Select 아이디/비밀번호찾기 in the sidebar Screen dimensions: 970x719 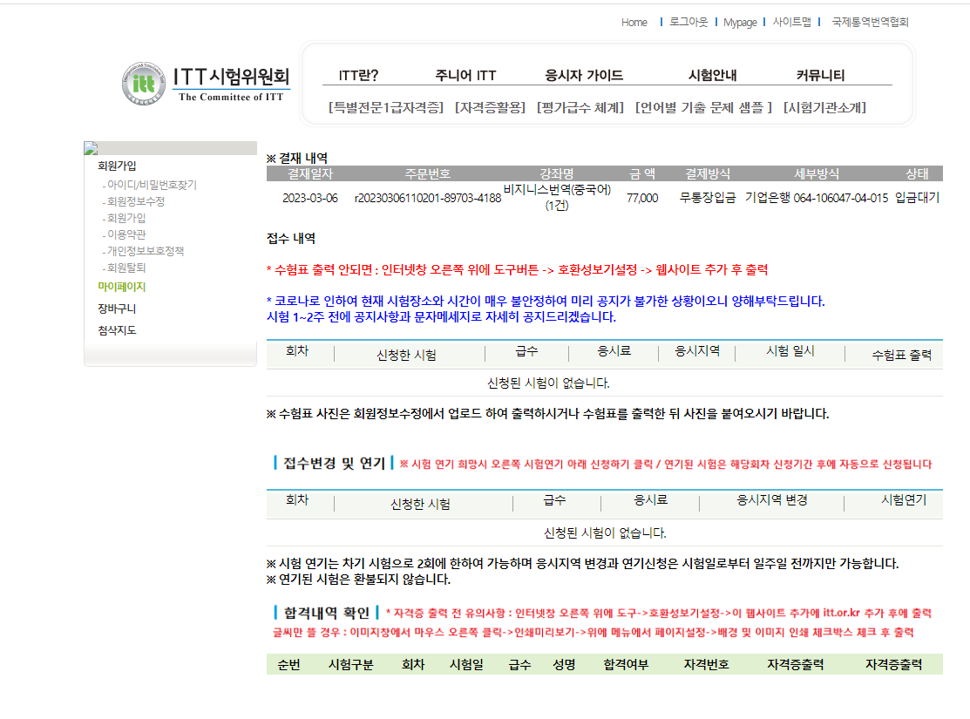(152, 185)
